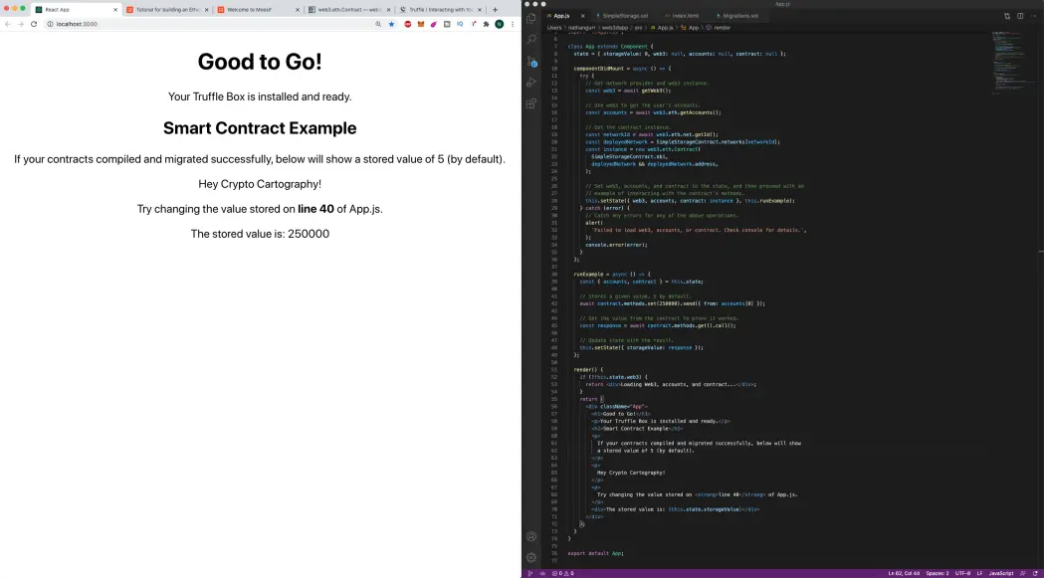Screen dimensions: 1044x578
Task: Click the debug launch status bar icon
Action: 530,573
